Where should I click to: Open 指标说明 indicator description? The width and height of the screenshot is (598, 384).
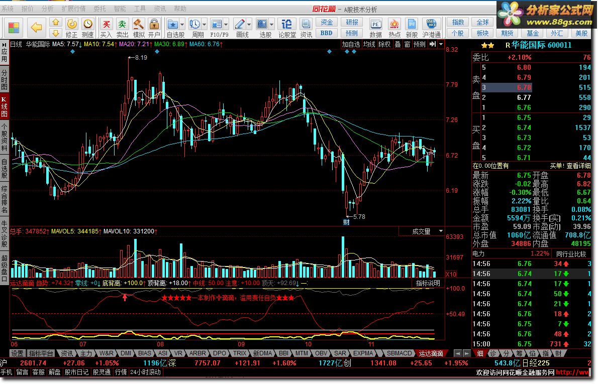(x=428, y=283)
